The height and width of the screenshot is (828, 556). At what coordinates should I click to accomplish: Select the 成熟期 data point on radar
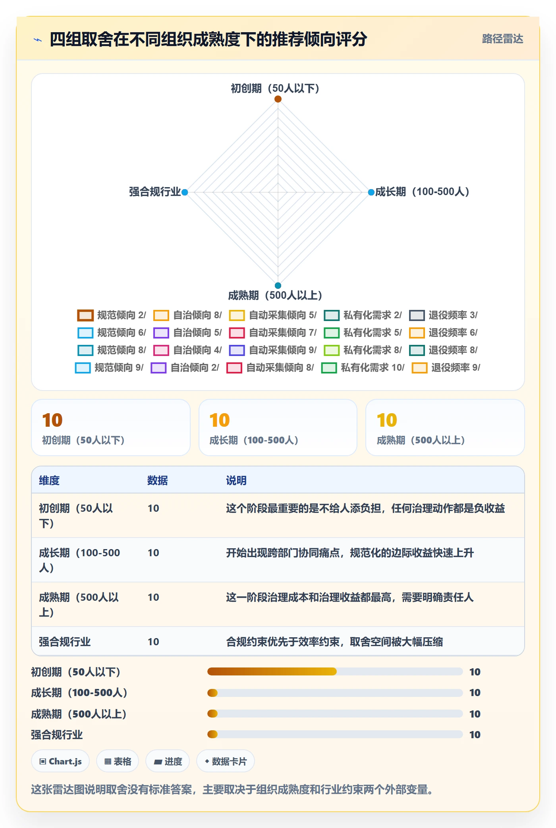(278, 285)
